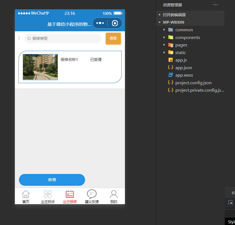The height and width of the screenshot is (225, 235).
Task: Open the app.json file
Action: (x=184, y=68)
